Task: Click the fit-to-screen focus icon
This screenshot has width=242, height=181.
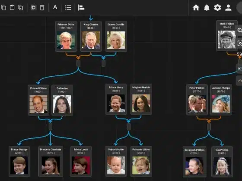Action: click(x=239, y=43)
